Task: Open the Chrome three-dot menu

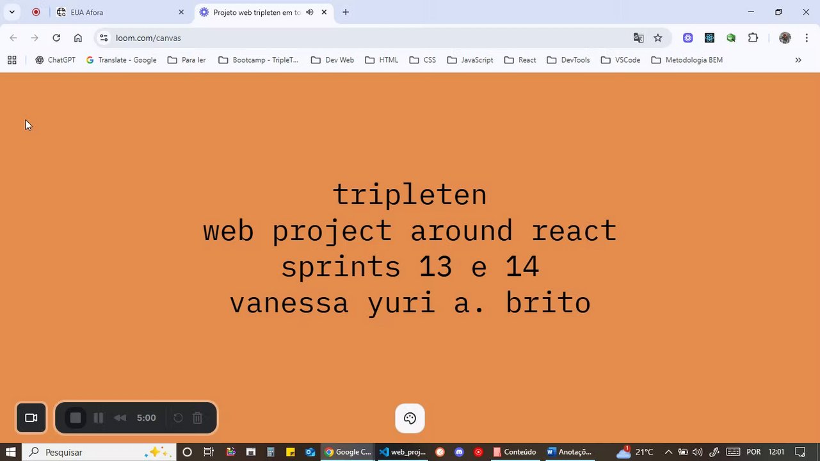Action: (x=807, y=38)
